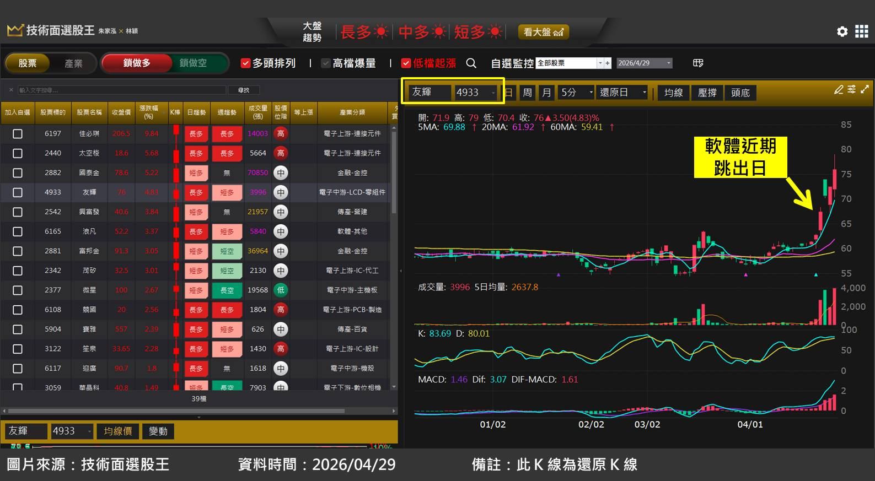Click the 看大盤 button
The height and width of the screenshot is (481, 875).
[543, 32]
